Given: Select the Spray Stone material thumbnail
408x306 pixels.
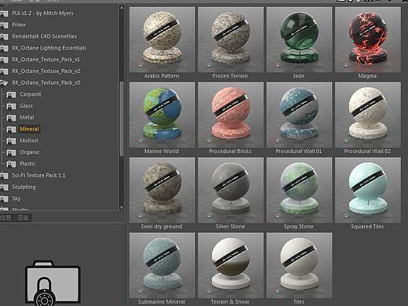Looking at the screenshot, I should point(299,190).
